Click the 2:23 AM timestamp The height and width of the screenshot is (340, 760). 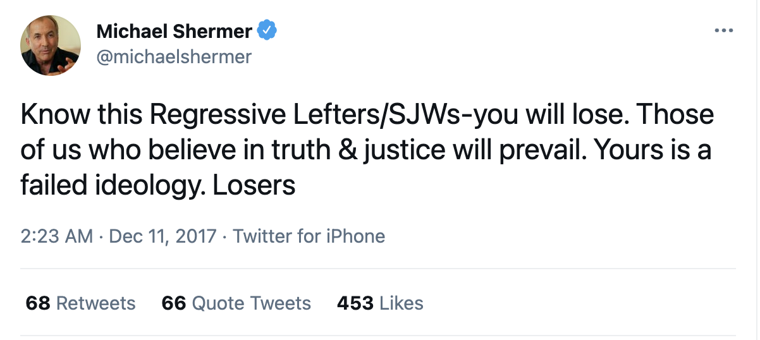57,236
